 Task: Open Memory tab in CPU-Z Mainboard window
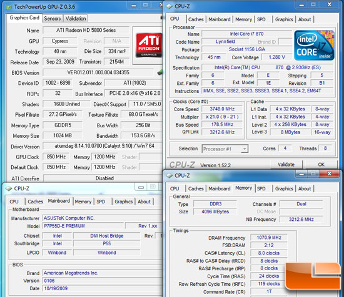pyautogui.click(x=83, y=202)
